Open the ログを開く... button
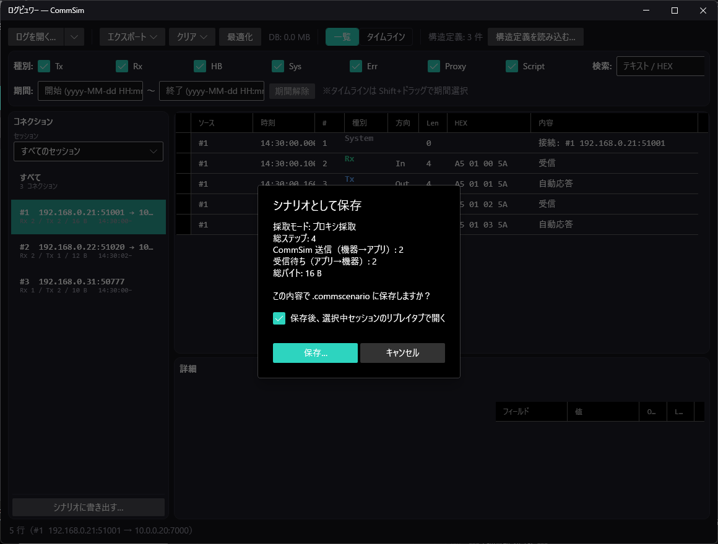This screenshot has width=718, height=544. pos(36,37)
